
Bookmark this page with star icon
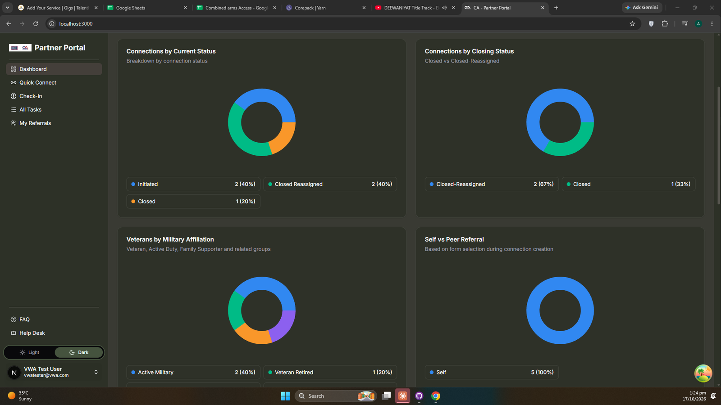pyautogui.click(x=632, y=24)
